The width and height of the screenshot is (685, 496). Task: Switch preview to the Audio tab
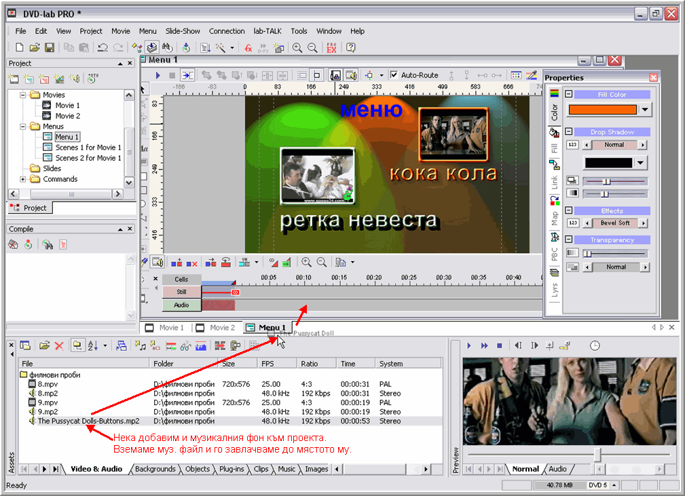(x=557, y=469)
